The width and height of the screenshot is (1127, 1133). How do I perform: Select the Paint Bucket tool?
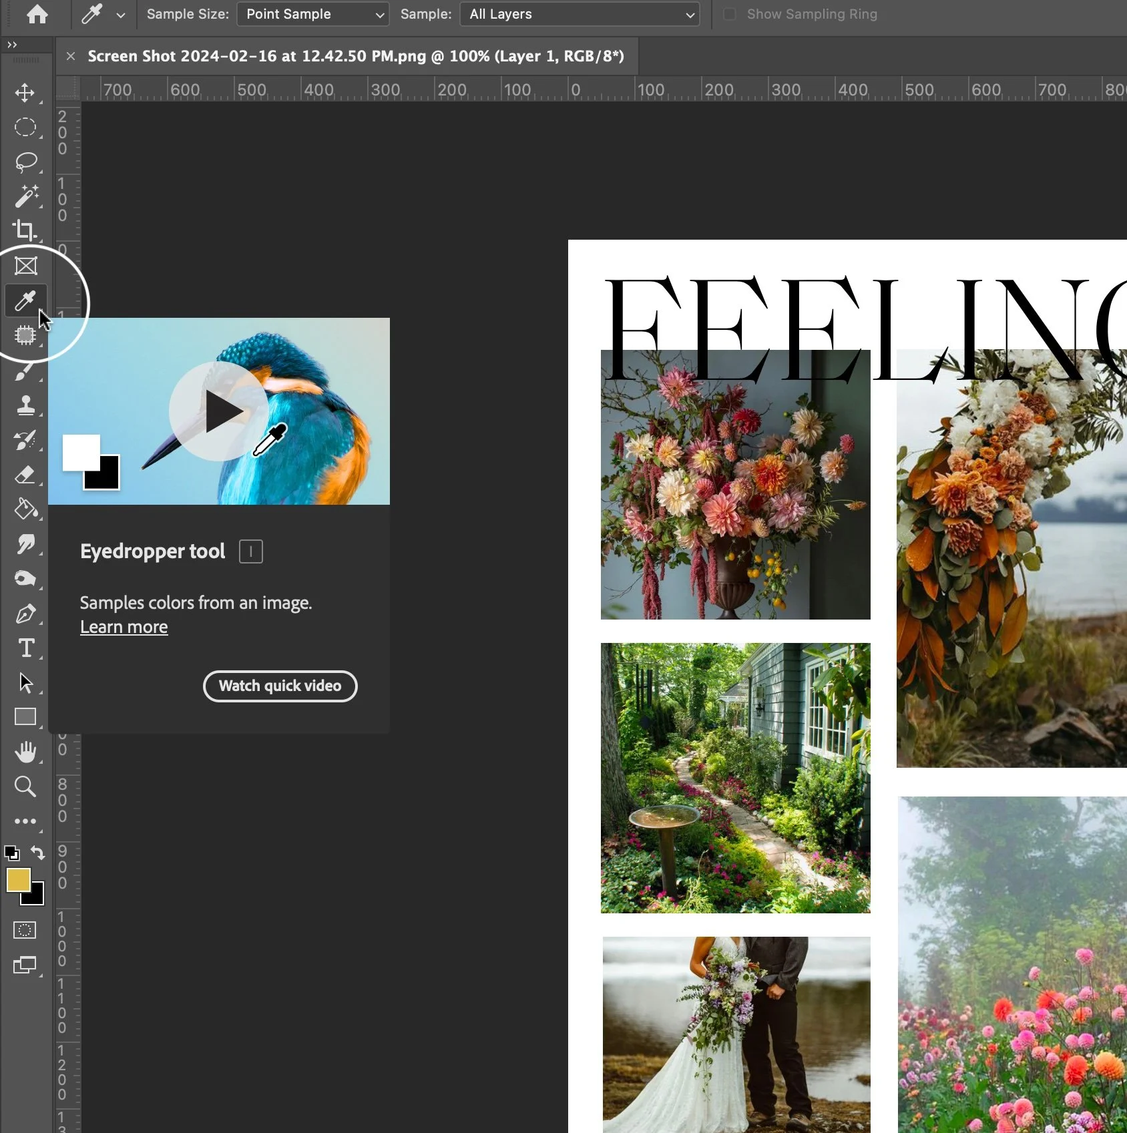pyautogui.click(x=25, y=509)
